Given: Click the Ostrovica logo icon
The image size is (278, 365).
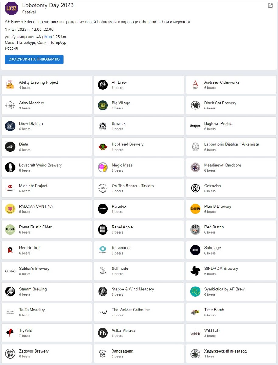Looking at the screenshot, I should tap(195, 188).
